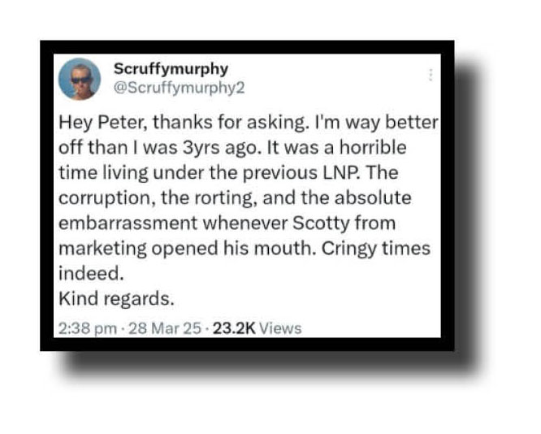
Task: Open the 23.2K Views count
Action: [x=256, y=328]
